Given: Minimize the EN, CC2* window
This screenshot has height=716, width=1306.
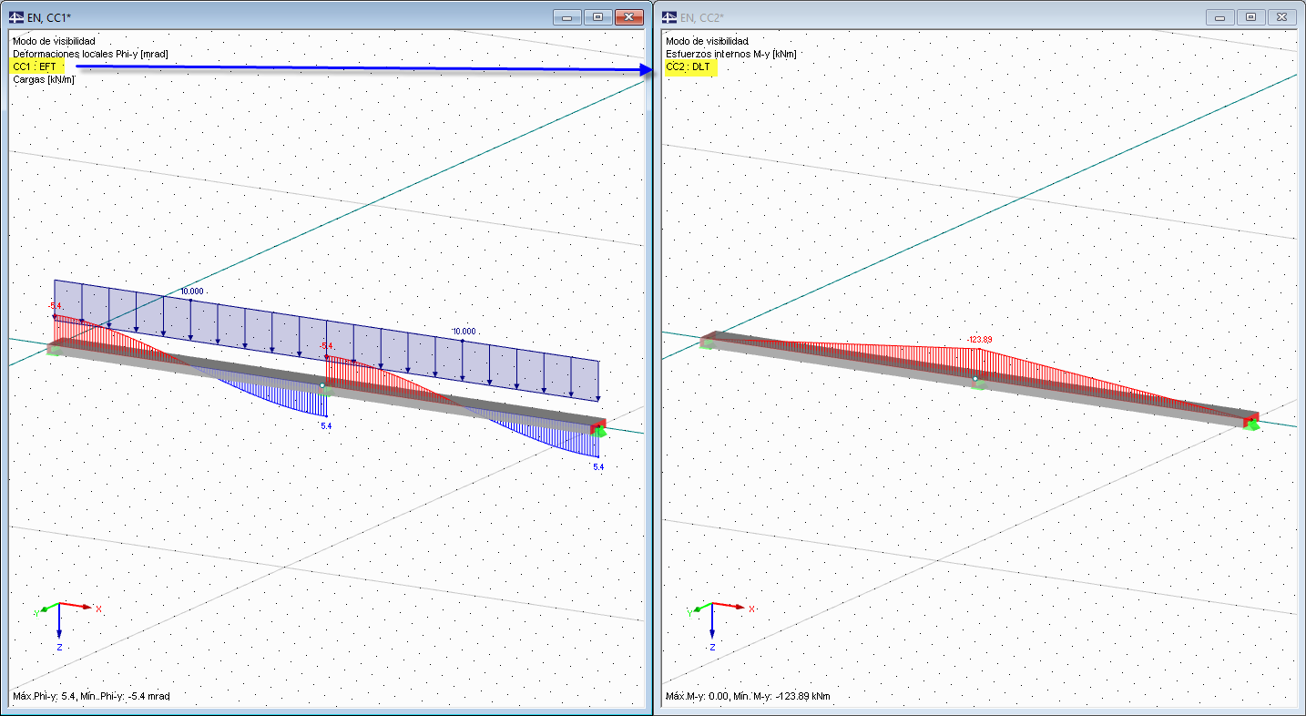Looking at the screenshot, I should coord(1220,16).
